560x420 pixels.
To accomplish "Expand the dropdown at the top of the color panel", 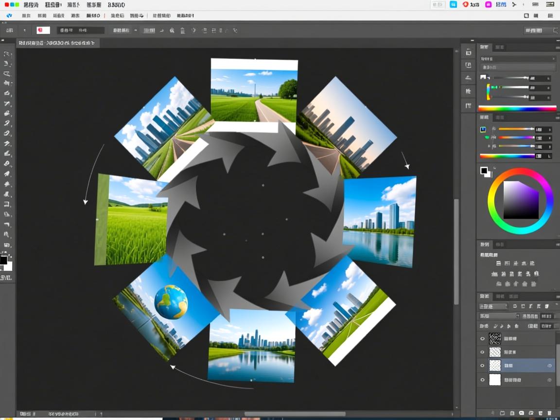I will 517,58.
